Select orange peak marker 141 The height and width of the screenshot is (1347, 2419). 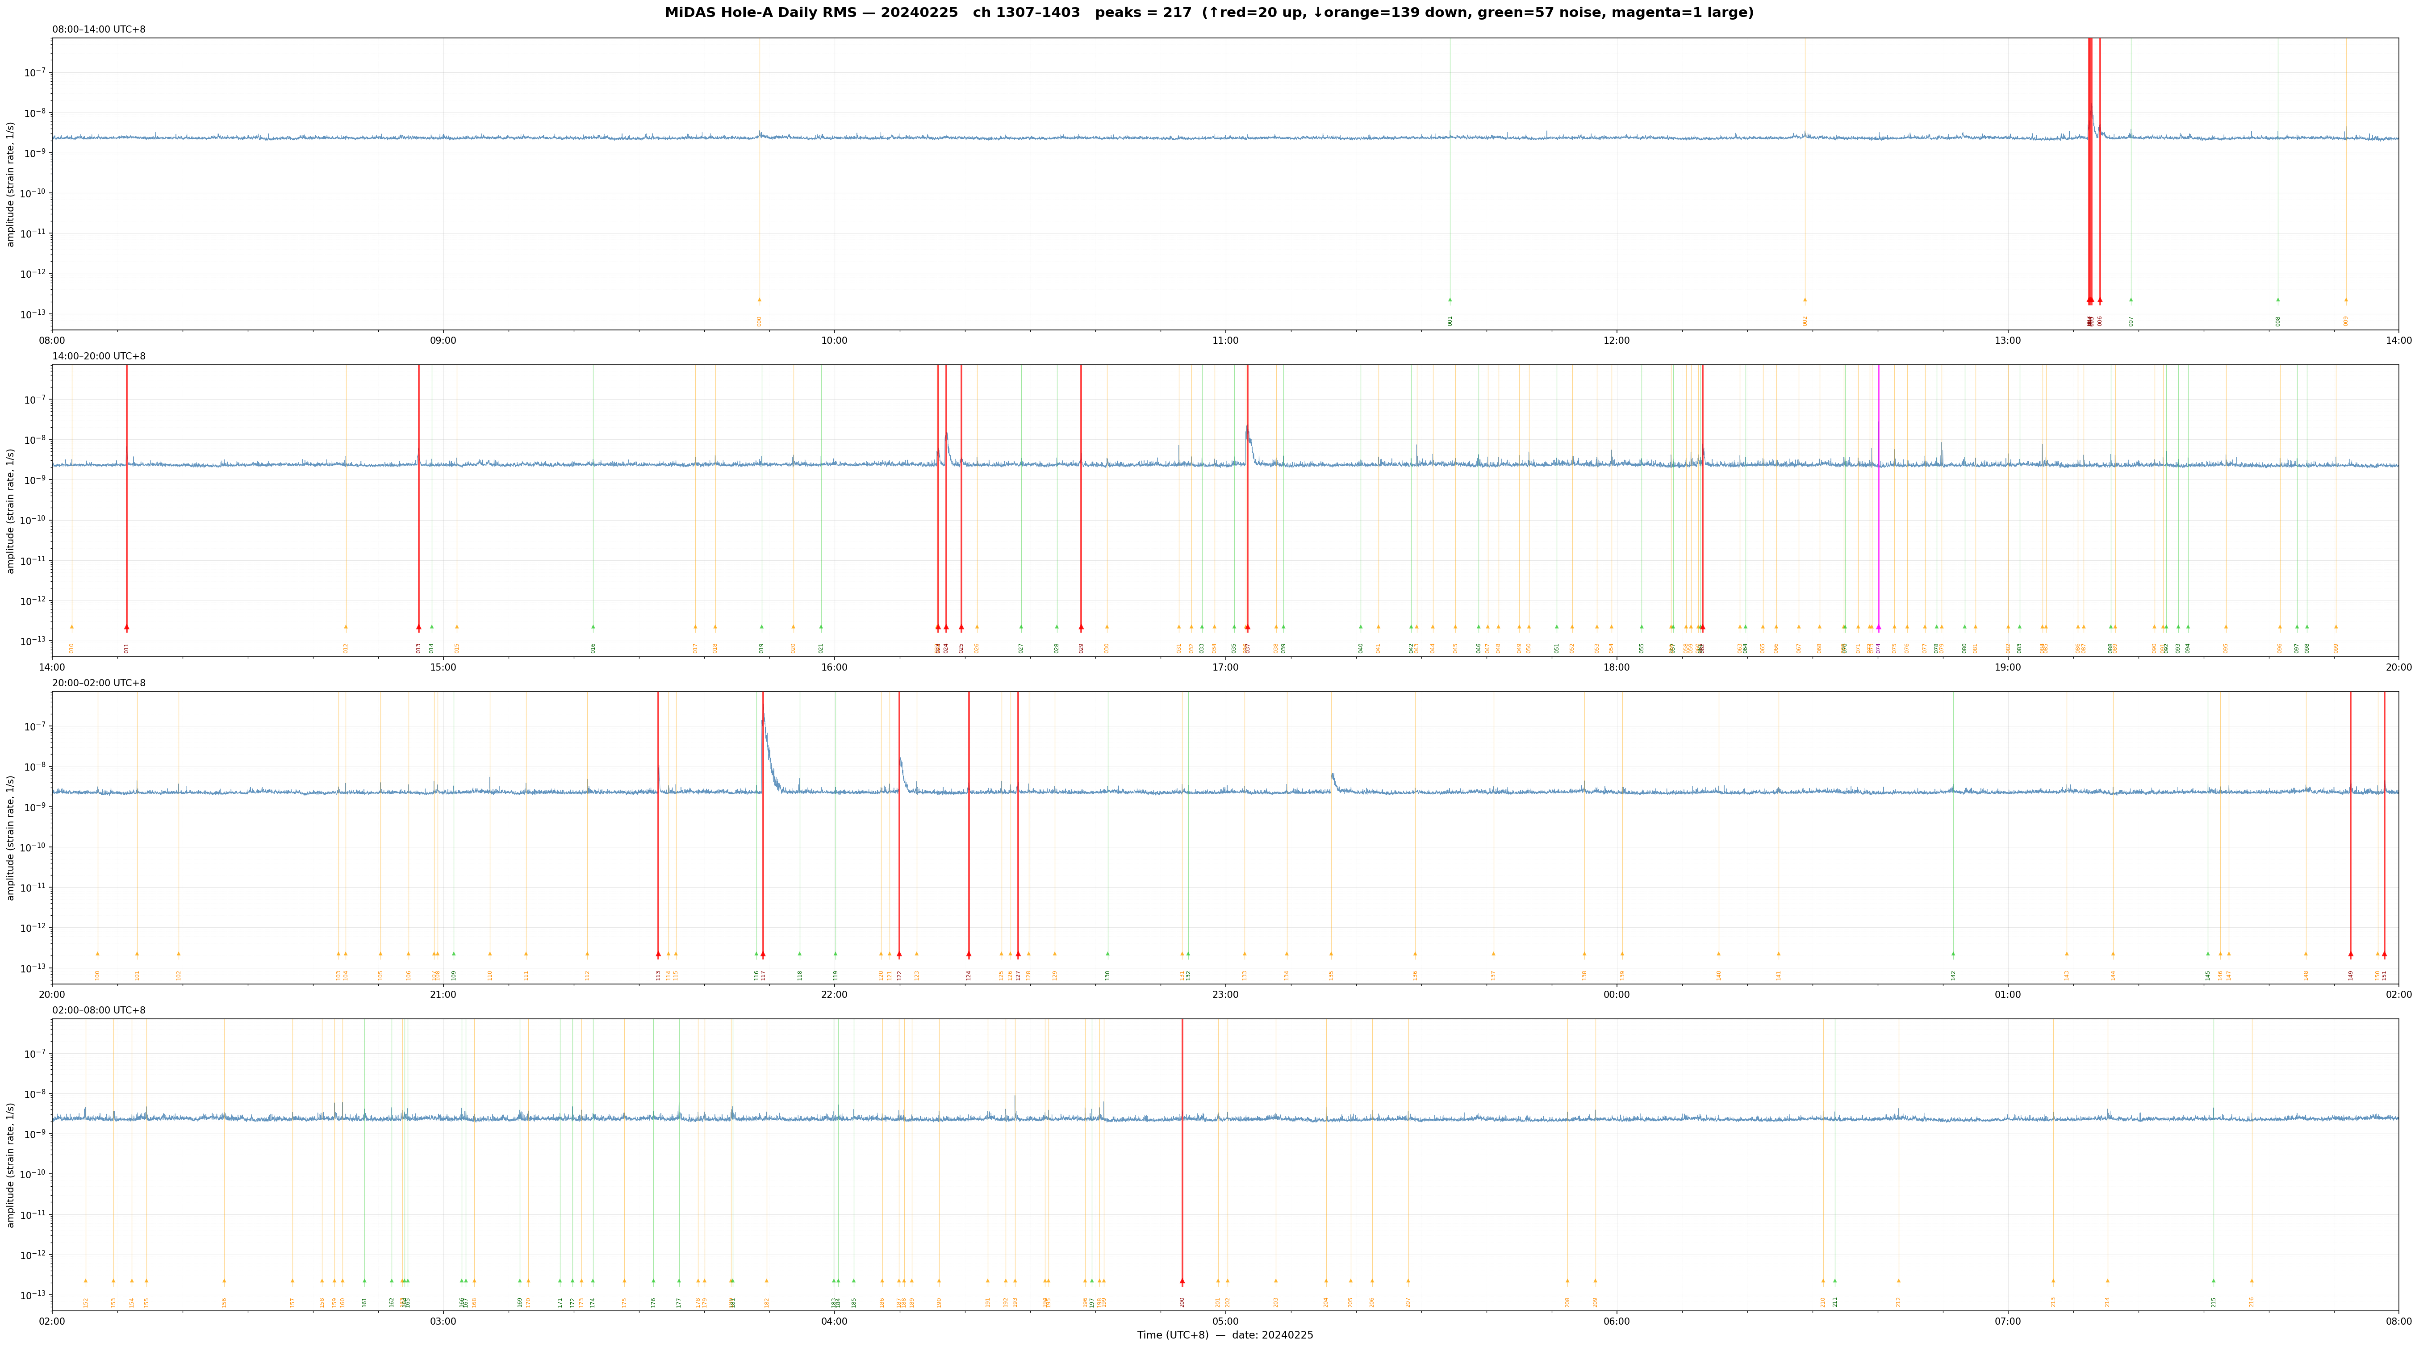tap(1779, 954)
